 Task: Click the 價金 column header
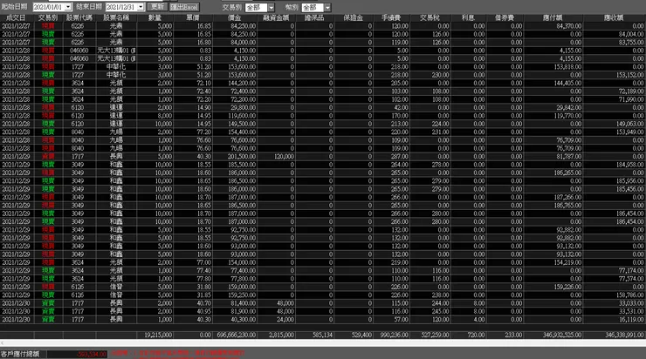pos(235,17)
